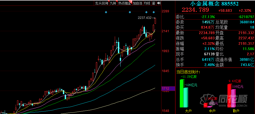Image resolution: width=255 pixels, height=114 pixels.
Task: Click the -126亿元 label
Action: (191, 85)
